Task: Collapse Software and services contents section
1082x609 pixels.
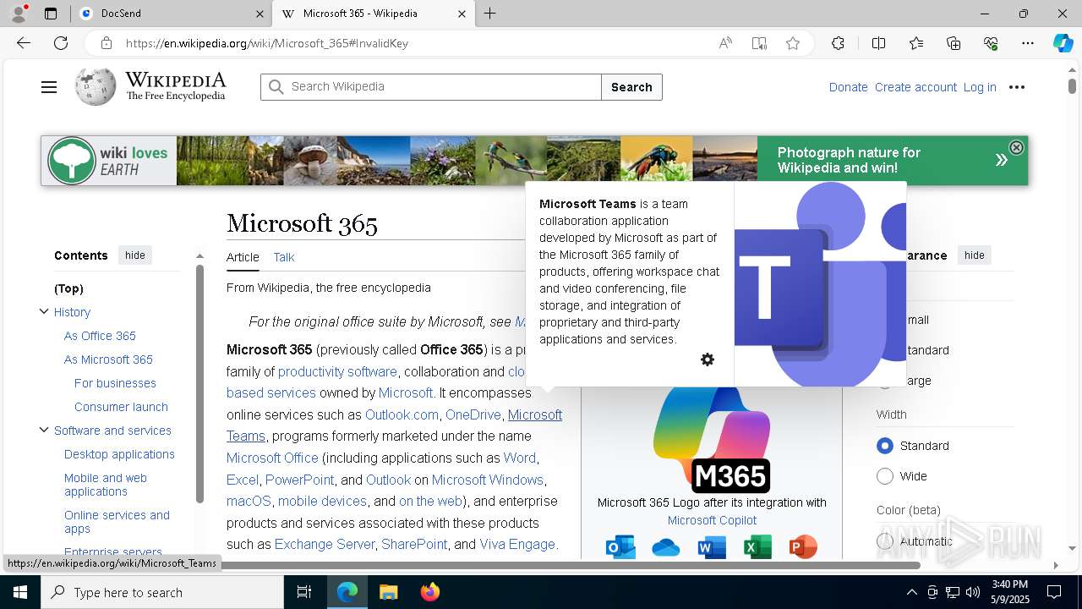Action: 44,430
